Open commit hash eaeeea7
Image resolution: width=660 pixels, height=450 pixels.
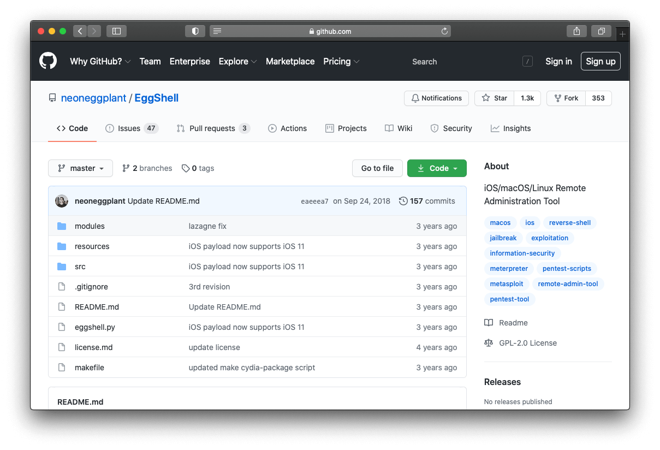[314, 201]
